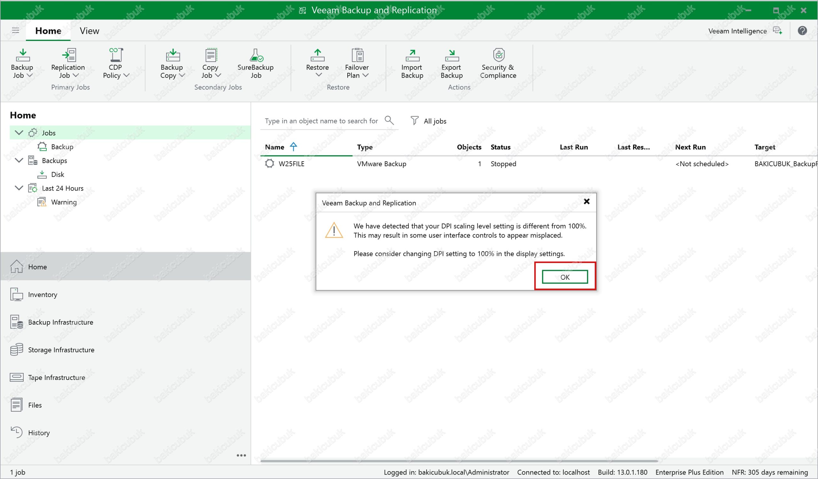Click the search magnifier icon
The height and width of the screenshot is (479, 818).
389,120
